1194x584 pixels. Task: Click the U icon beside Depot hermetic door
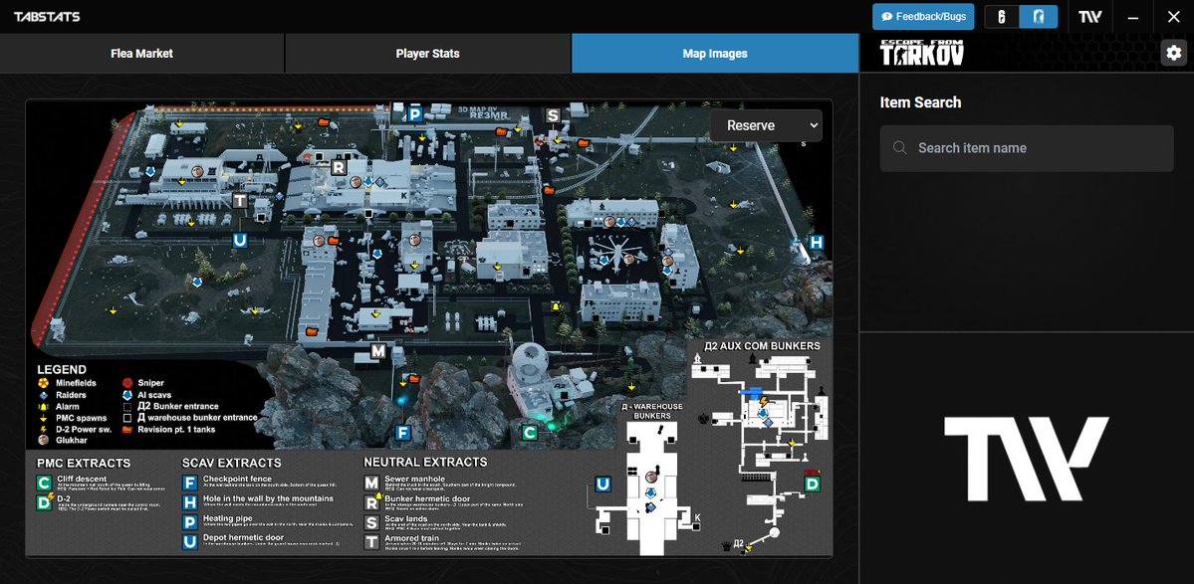(190, 540)
